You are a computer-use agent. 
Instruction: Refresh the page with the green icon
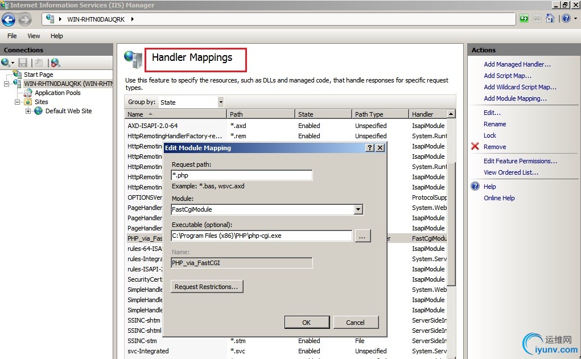pos(524,19)
